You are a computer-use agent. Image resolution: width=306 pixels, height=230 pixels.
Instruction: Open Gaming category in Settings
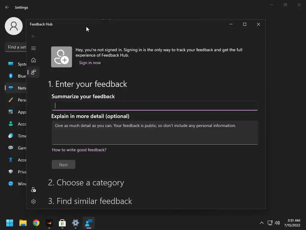pos(16,148)
